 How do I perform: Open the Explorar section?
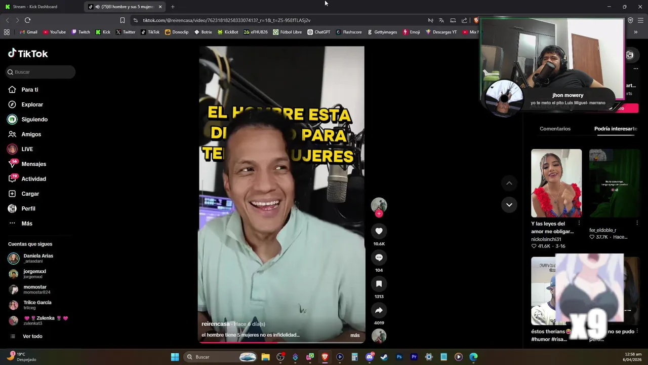point(32,104)
